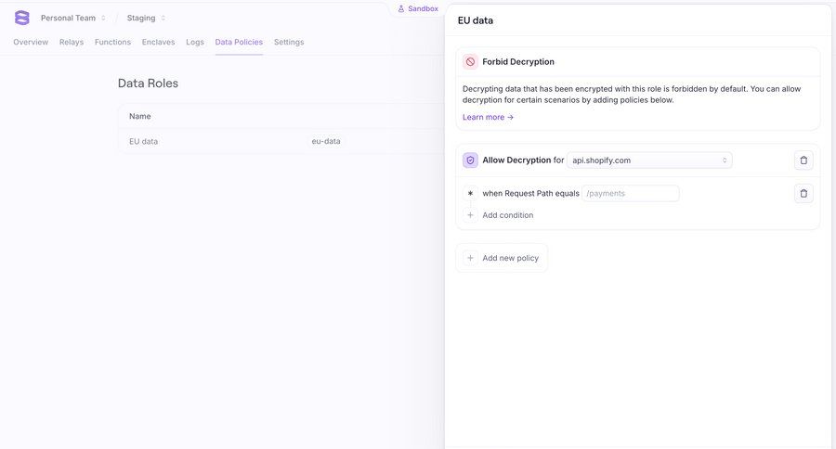
Task: Follow the Learn more link
Action: click(x=488, y=117)
